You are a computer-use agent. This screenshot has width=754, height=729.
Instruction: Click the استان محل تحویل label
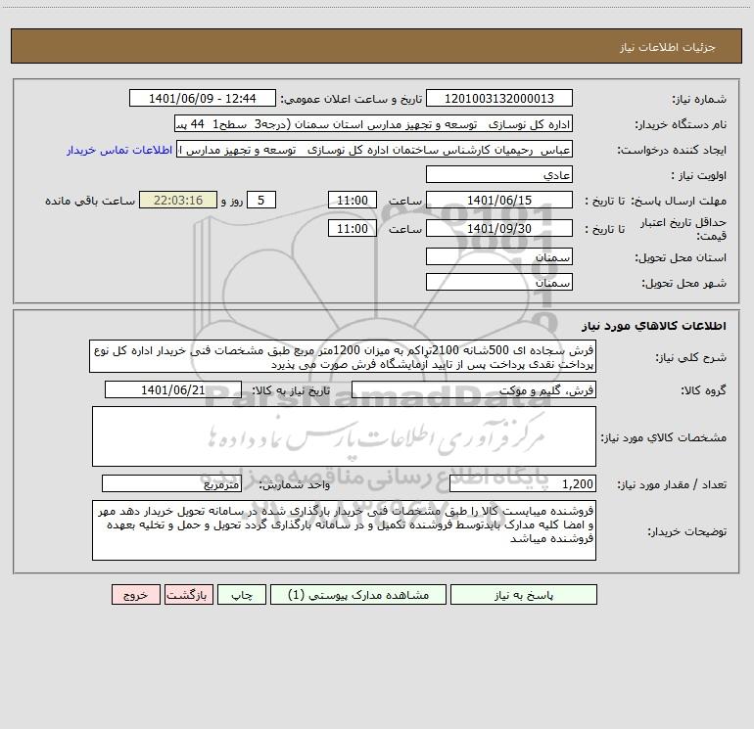pyautogui.click(x=681, y=257)
